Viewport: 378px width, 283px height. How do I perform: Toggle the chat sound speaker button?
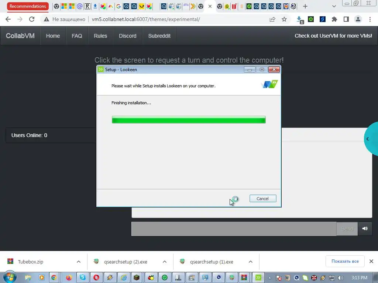tap(365, 228)
